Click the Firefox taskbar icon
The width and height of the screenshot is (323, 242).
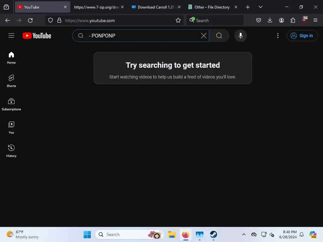point(185,234)
